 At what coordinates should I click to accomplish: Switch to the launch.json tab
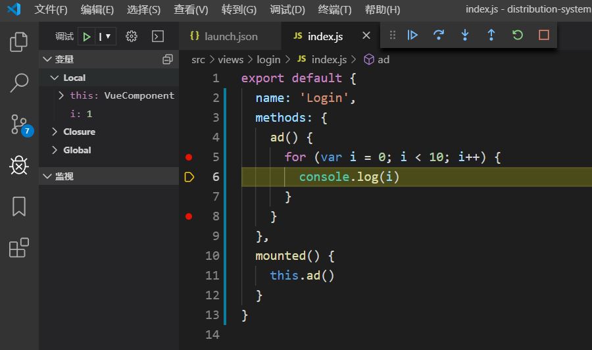[230, 36]
